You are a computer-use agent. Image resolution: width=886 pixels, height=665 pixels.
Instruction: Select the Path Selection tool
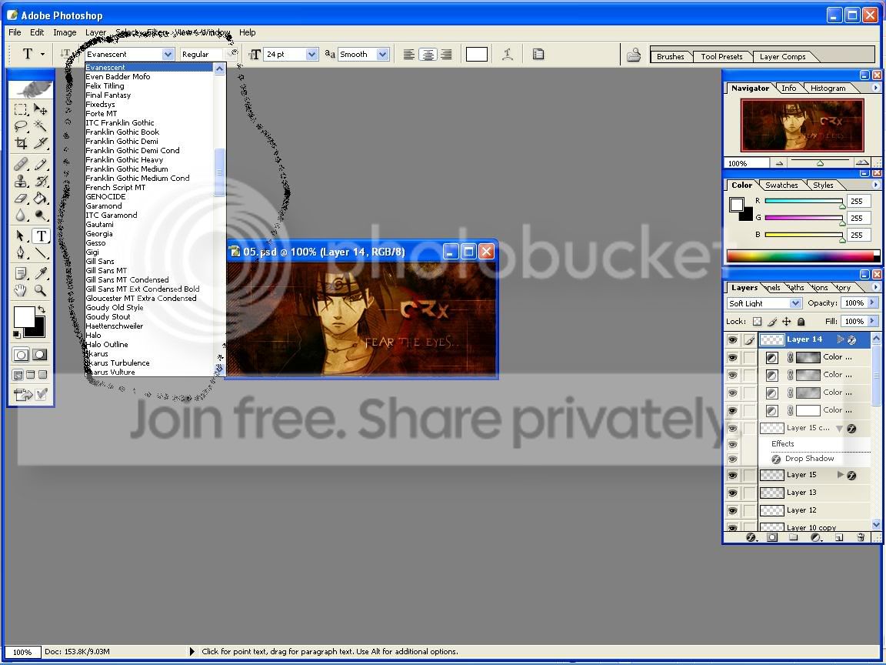[21, 236]
